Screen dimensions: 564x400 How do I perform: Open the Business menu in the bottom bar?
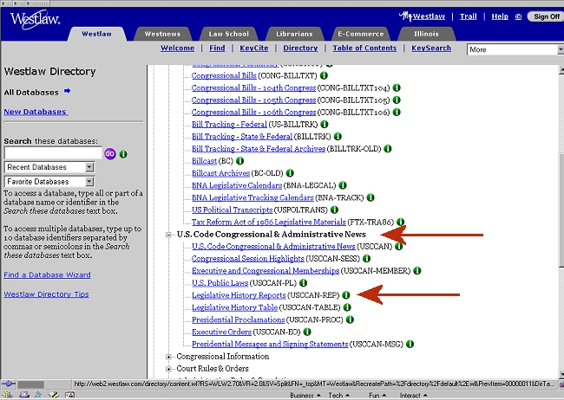pos(305,396)
